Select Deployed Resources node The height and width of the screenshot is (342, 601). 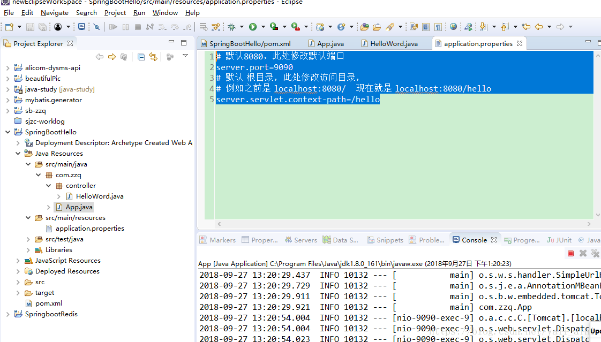tap(62, 271)
